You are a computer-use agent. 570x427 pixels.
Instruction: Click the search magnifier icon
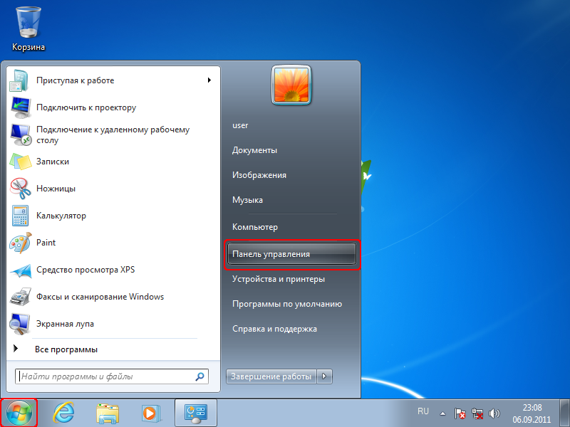(199, 376)
